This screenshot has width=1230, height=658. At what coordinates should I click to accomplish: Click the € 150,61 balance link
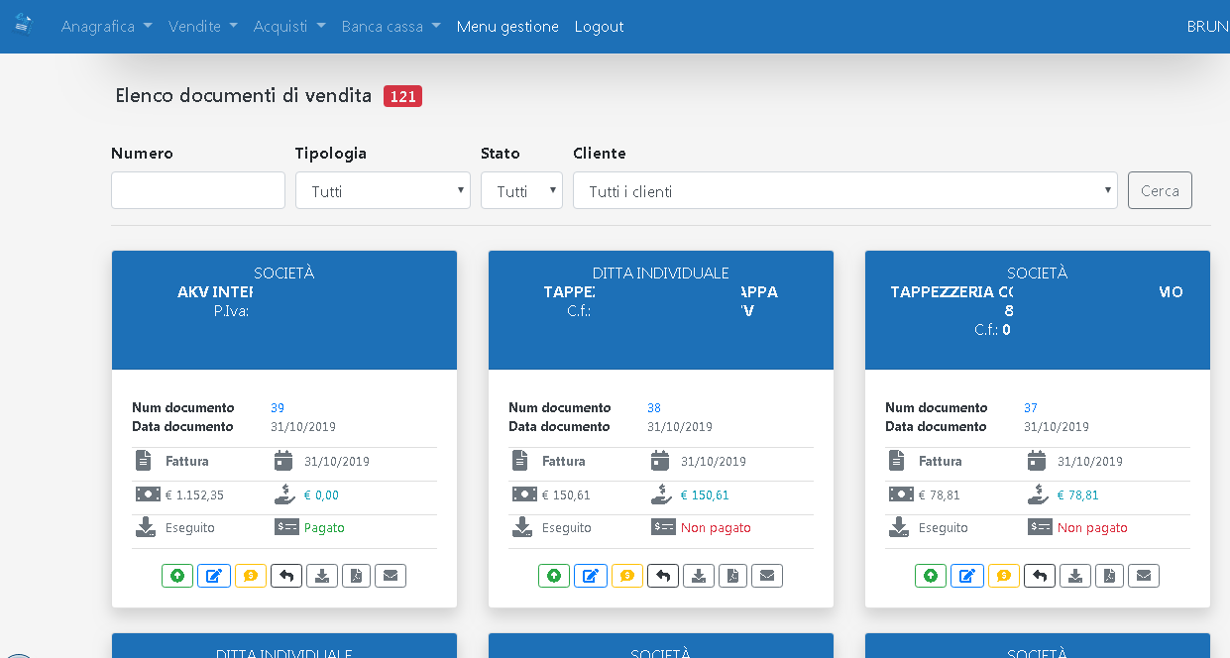point(705,495)
